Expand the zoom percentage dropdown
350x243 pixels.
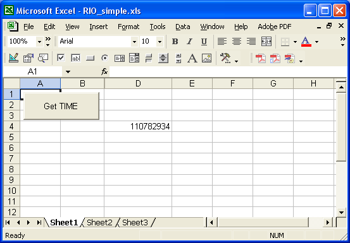pyautogui.click(x=39, y=42)
